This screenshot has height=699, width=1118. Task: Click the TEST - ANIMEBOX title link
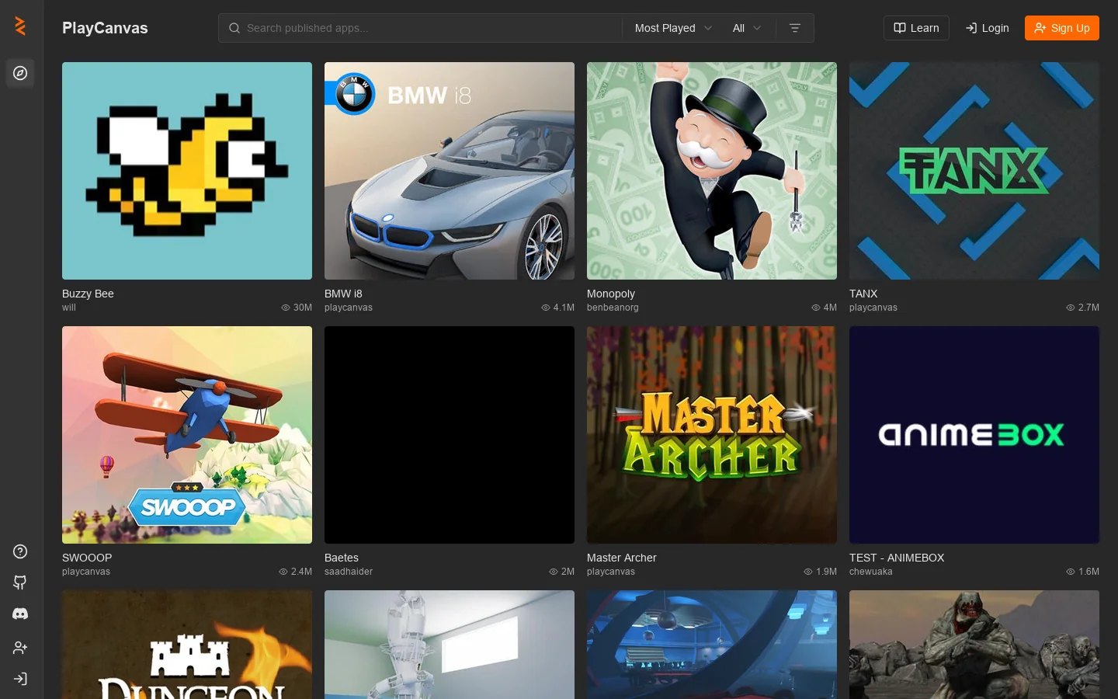click(897, 558)
